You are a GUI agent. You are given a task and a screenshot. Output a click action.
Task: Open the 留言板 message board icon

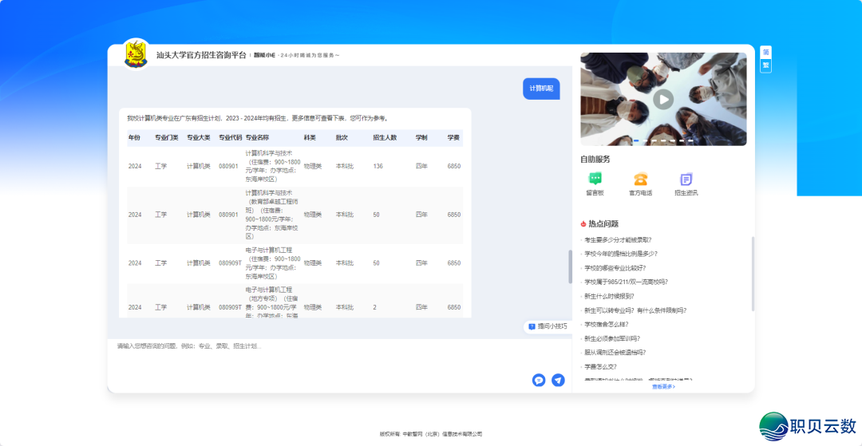[595, 180]
